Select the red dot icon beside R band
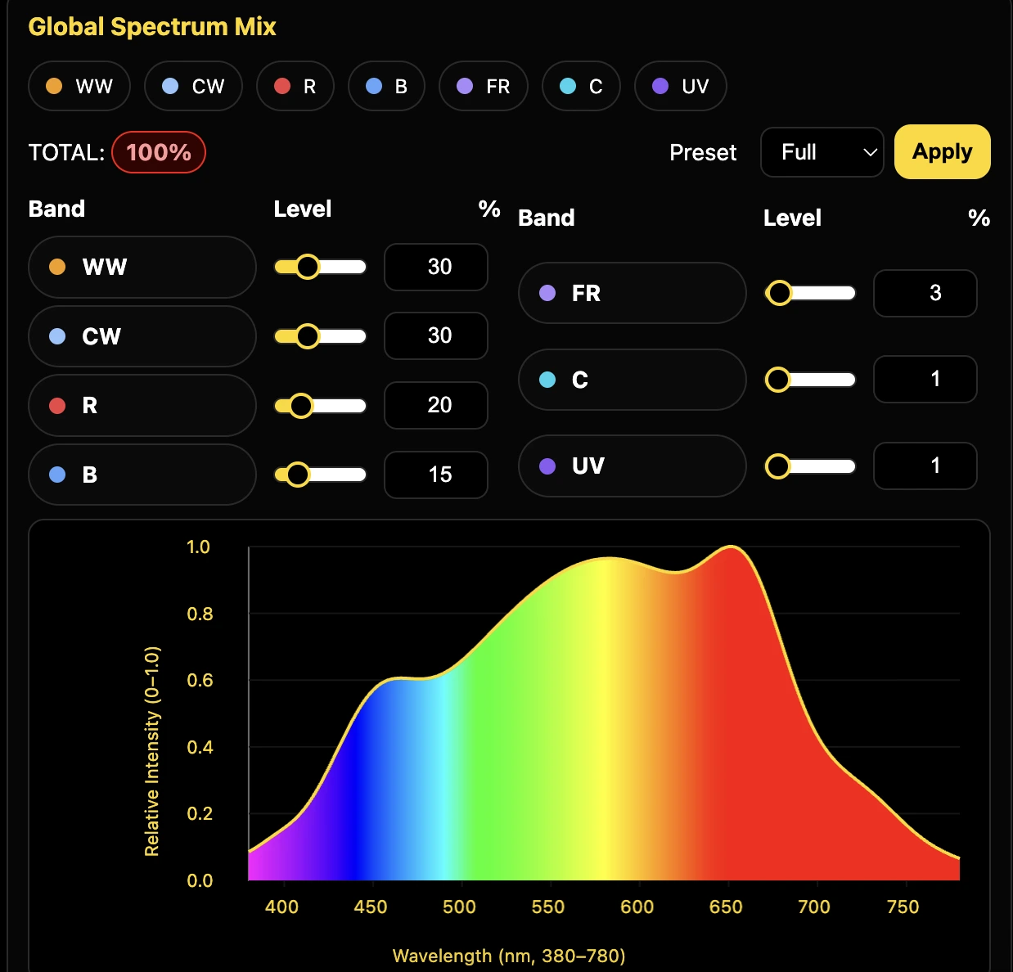Screen dimensions: 1013x972 (57, 406)
